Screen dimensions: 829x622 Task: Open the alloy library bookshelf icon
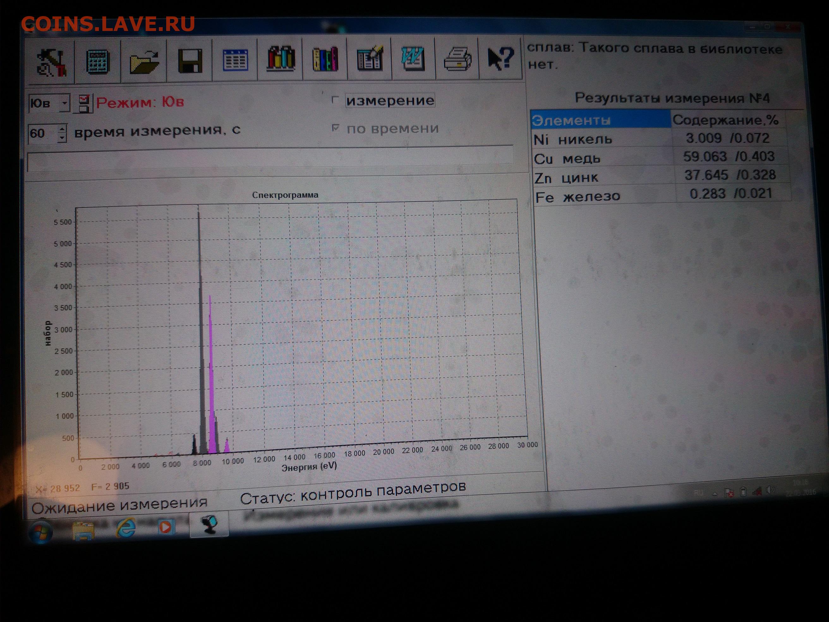280,59
